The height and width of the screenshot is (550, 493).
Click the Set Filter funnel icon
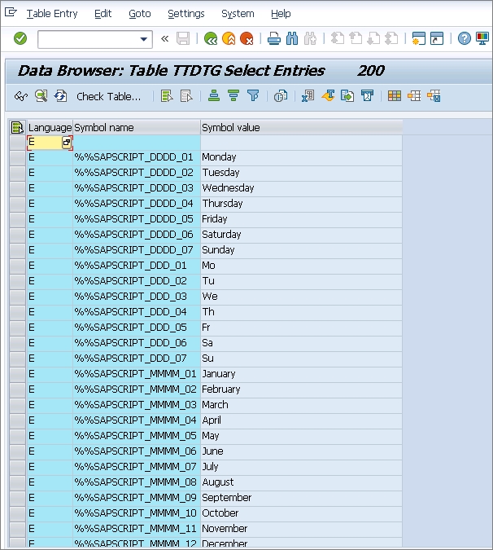pyautogui.click(x=253, y=96)
